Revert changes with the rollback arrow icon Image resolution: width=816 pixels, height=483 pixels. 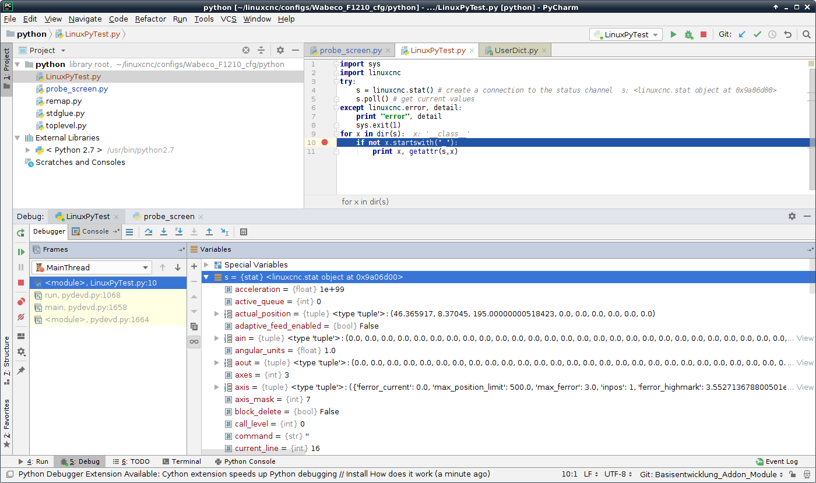(788, 34)
